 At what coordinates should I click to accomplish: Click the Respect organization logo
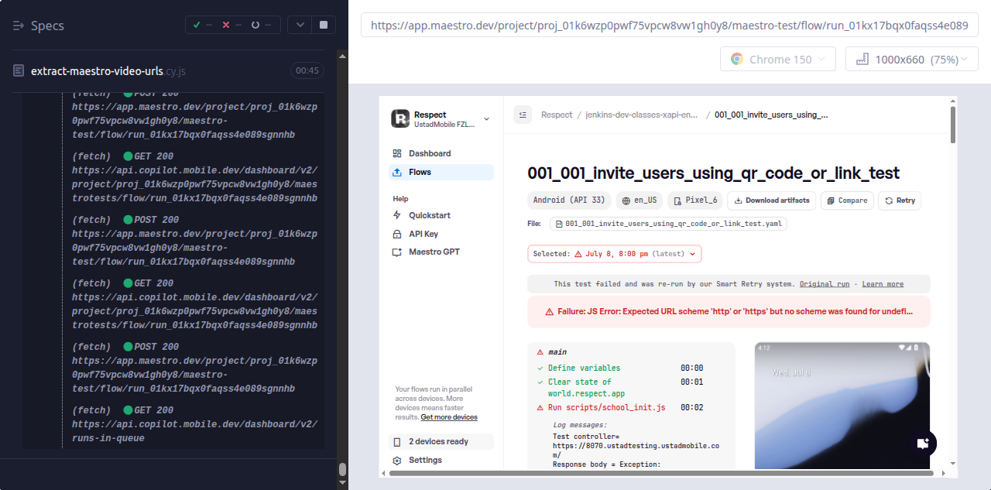400,118
